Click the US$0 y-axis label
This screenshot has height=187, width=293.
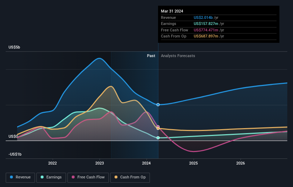(x=13, y=136)
